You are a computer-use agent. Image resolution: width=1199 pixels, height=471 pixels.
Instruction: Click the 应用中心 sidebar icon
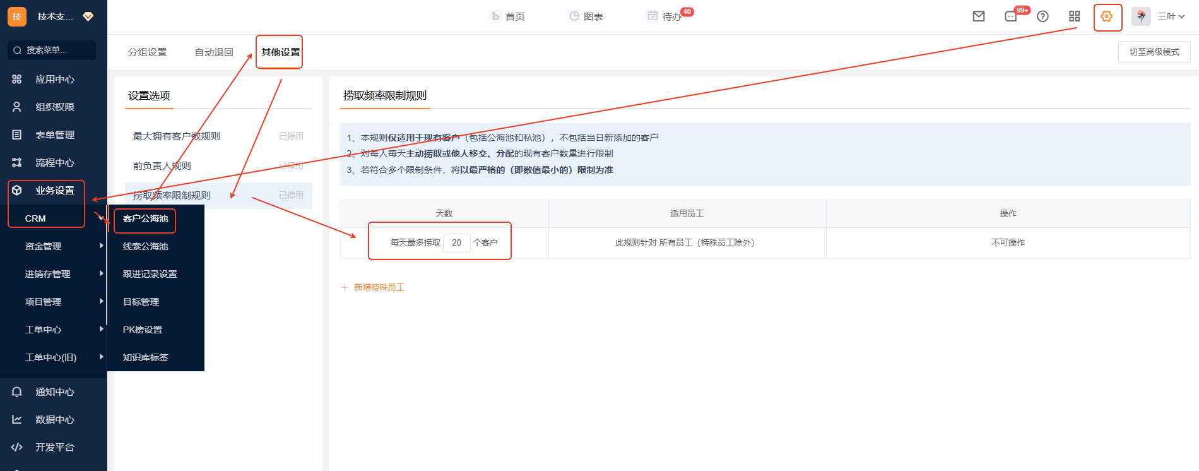click(x=17, y=79)
